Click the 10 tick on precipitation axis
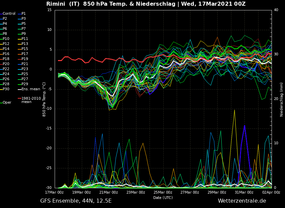 [276, 143]
